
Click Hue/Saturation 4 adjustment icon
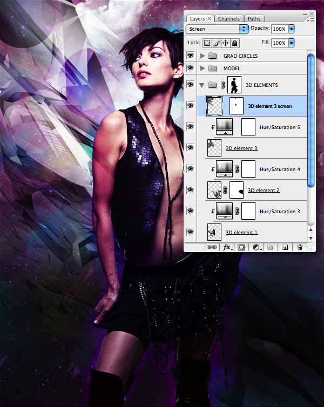225,169
